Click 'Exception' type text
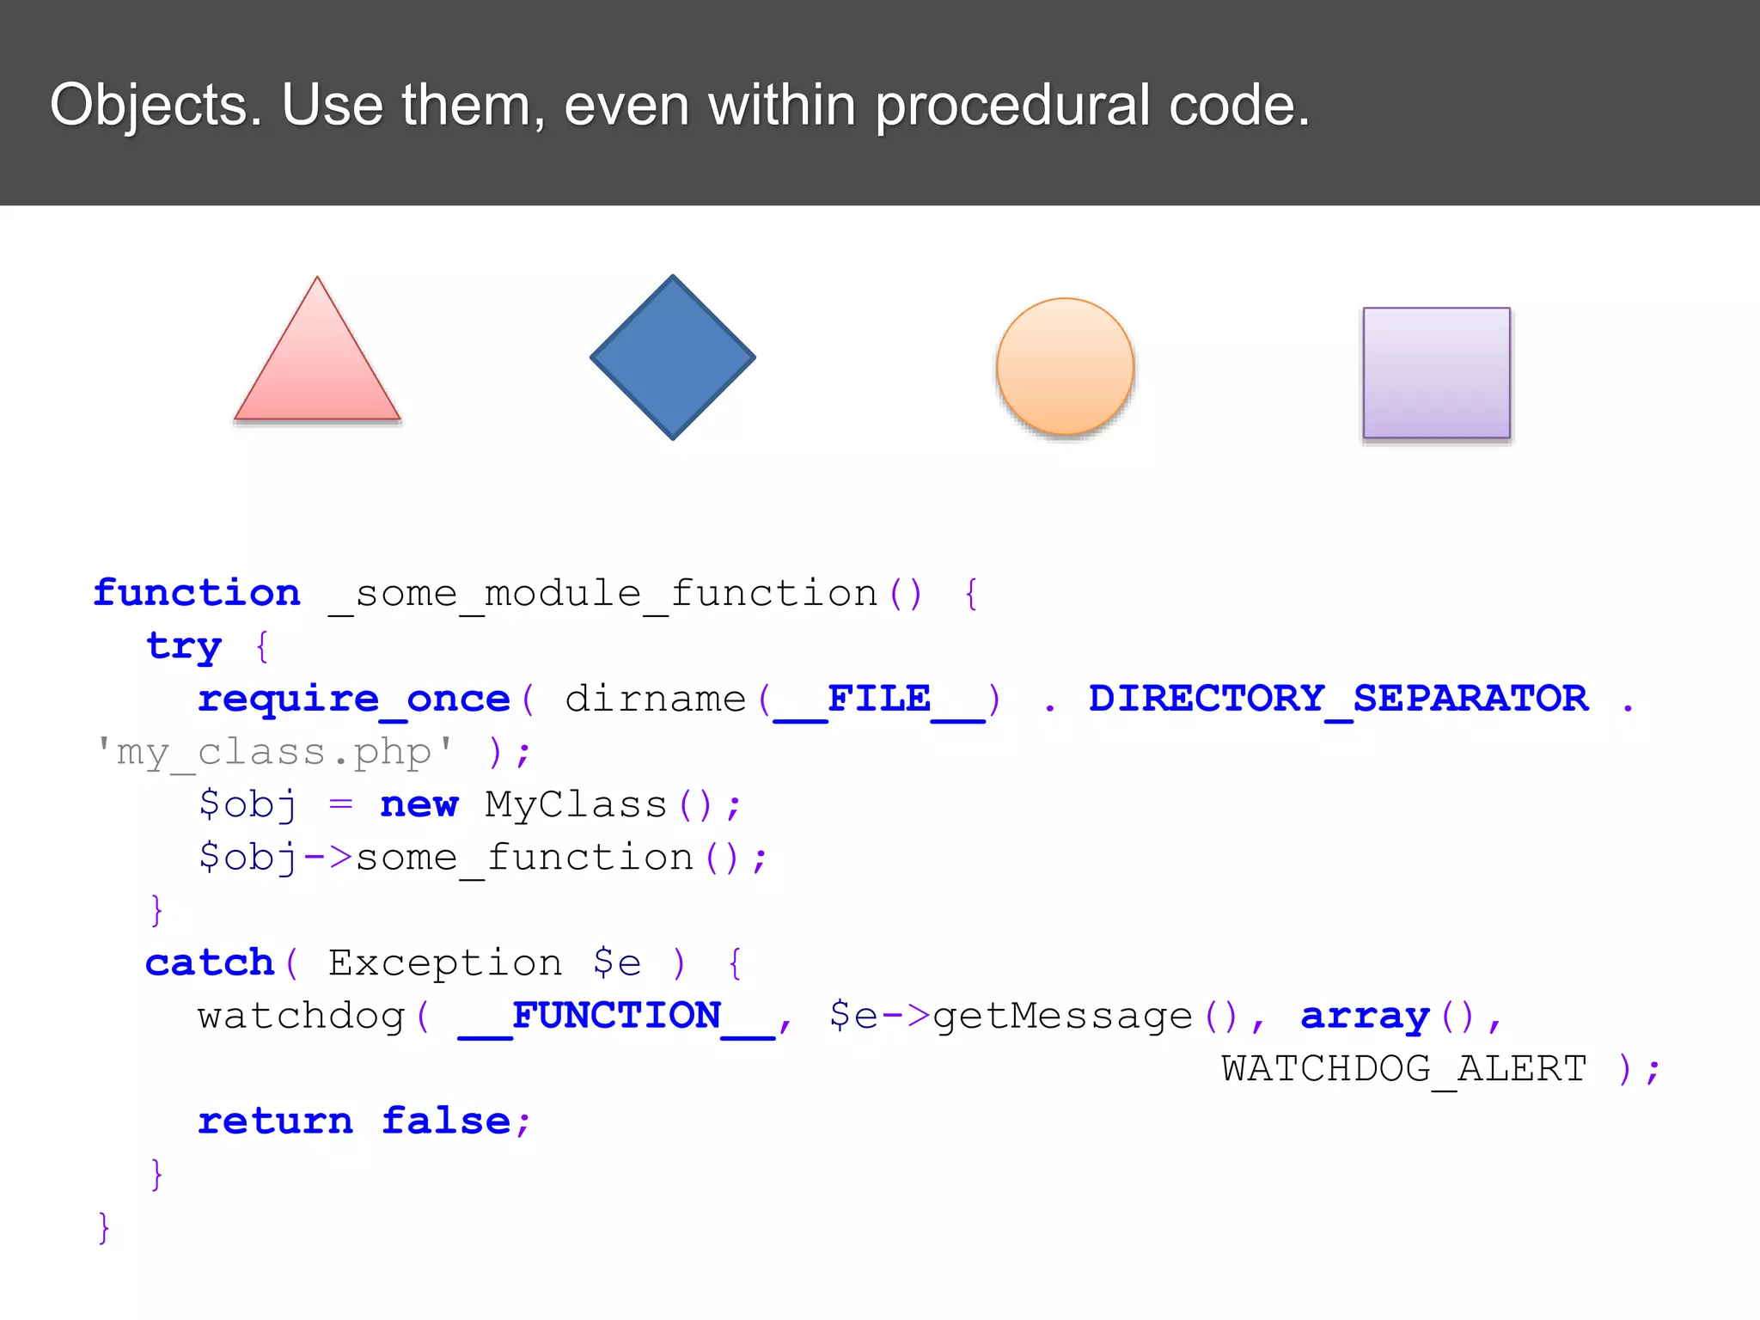This screenshot has width=1760, height=1320. pyautogui.click(x=445, y=962)
